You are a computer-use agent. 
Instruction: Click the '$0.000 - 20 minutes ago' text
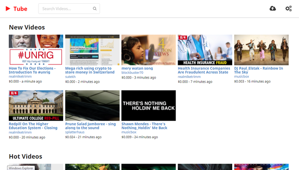(27, 137)
